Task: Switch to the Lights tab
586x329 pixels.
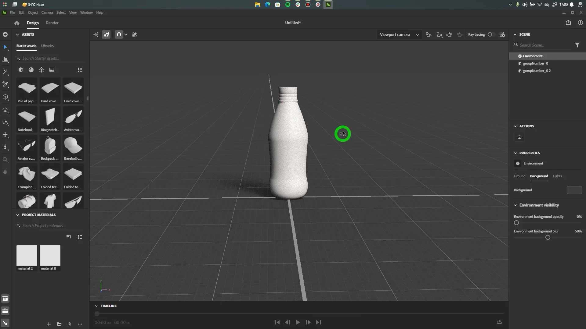Action: click(x=557, y=176)
